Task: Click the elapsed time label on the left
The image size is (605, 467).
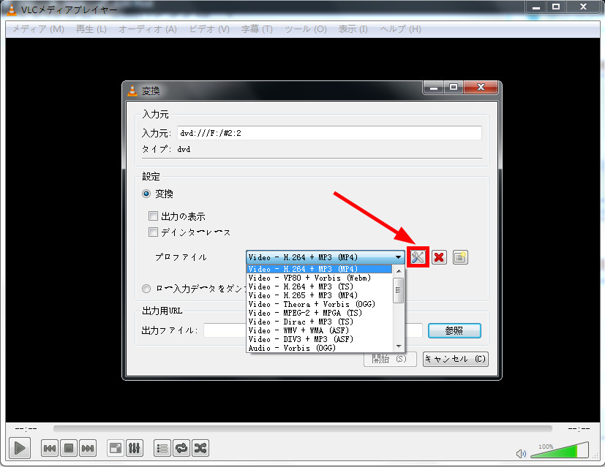Action: [26, 428]
